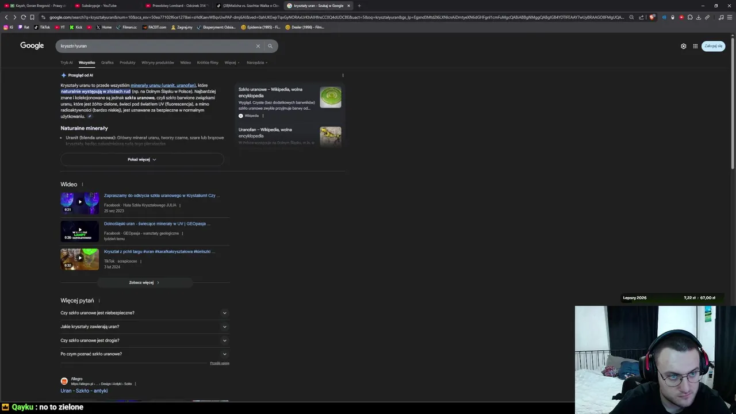Click the address bar zoom magnifier icon
This screenshot has width=736, height=414.
click(x=631, y=17)
